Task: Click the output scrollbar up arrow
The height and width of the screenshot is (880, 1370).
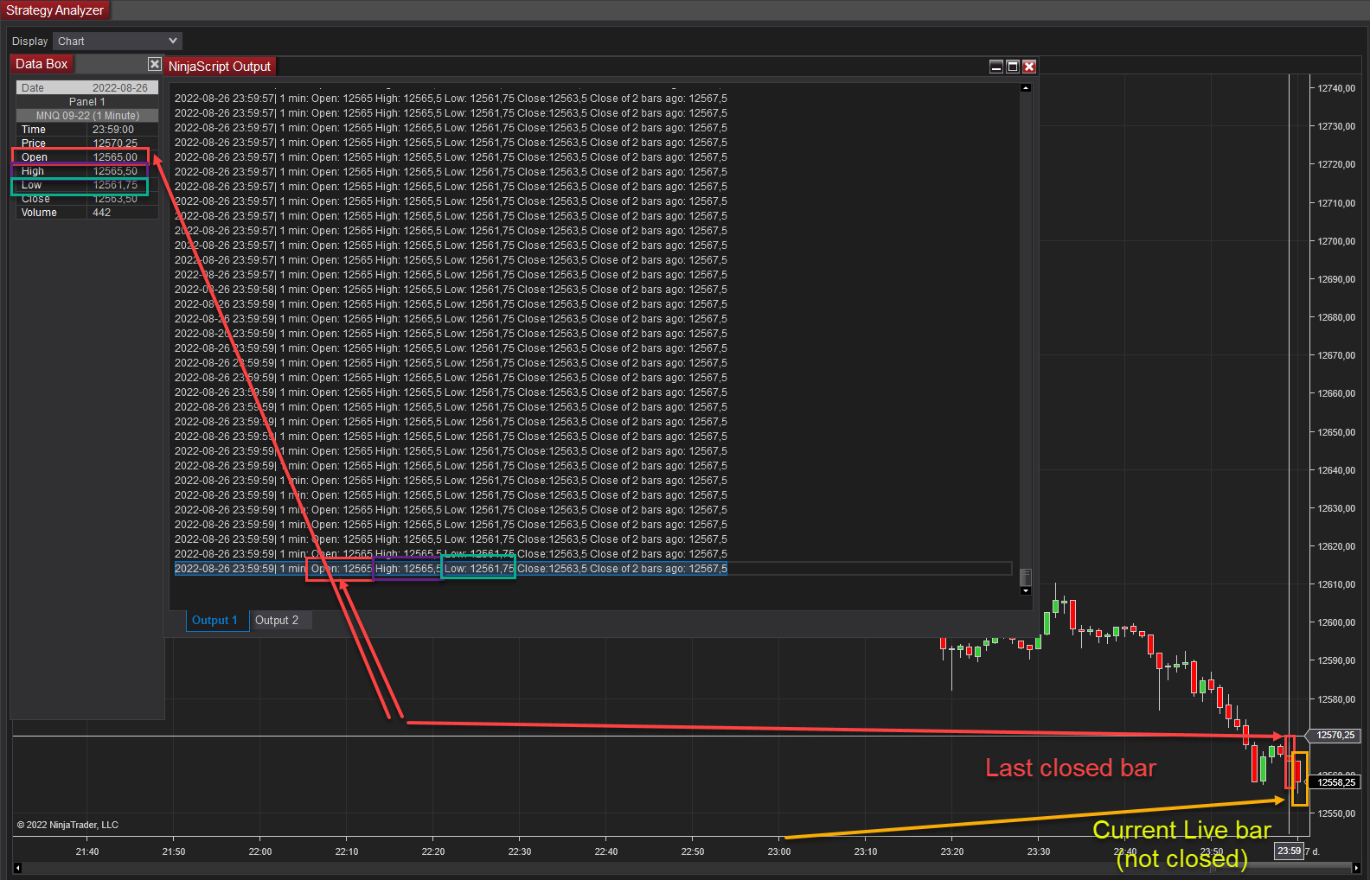Action: coord(1026,88)
